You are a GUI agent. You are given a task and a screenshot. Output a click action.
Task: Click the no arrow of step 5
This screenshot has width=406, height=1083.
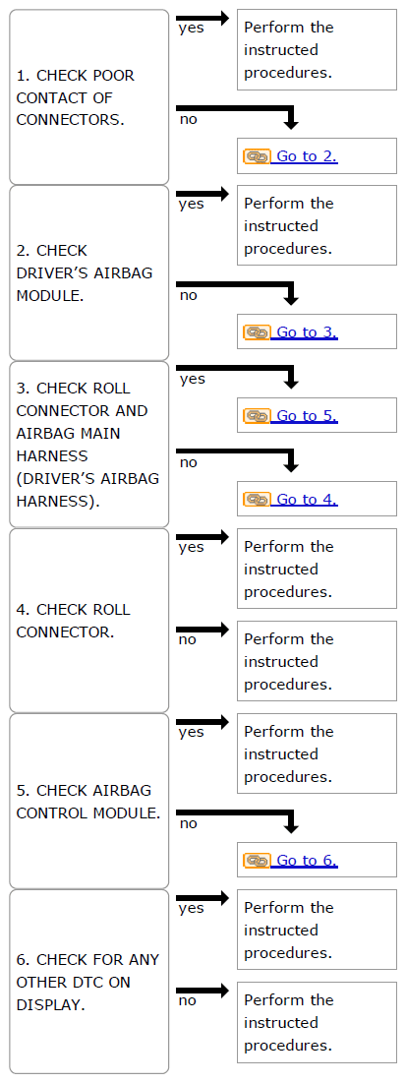click(x=238, y=817)
